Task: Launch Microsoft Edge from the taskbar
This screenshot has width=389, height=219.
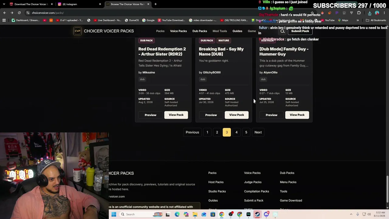Action: (177, 214)
